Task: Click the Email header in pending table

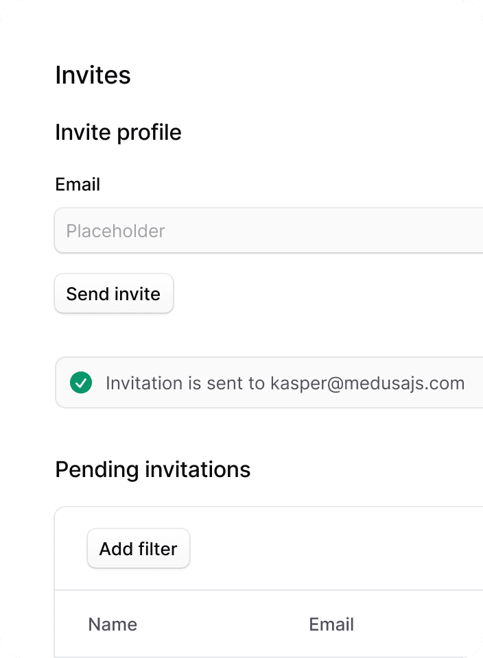Action: [x=331, y=624]
